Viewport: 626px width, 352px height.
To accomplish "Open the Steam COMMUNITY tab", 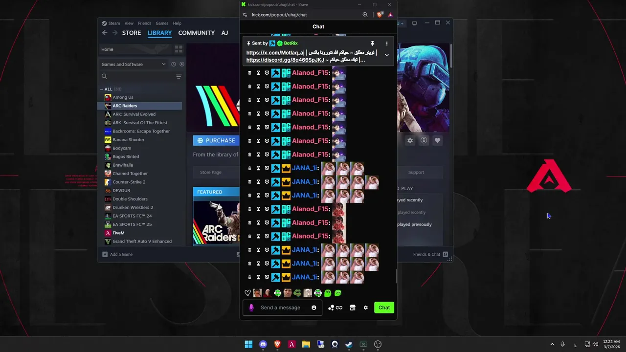I will (196, 33).
